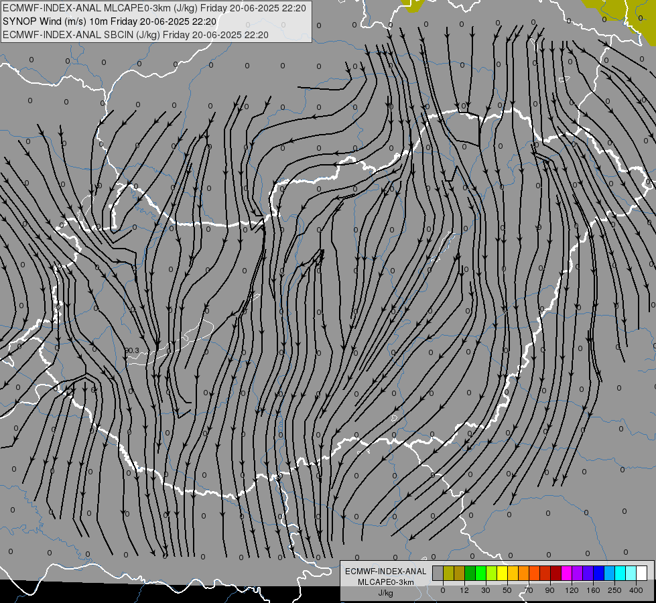The width and height of the screenshot is (656, 603).
Task: Click the MLCAPE0-3km title line in header
Action: [154, 8]
